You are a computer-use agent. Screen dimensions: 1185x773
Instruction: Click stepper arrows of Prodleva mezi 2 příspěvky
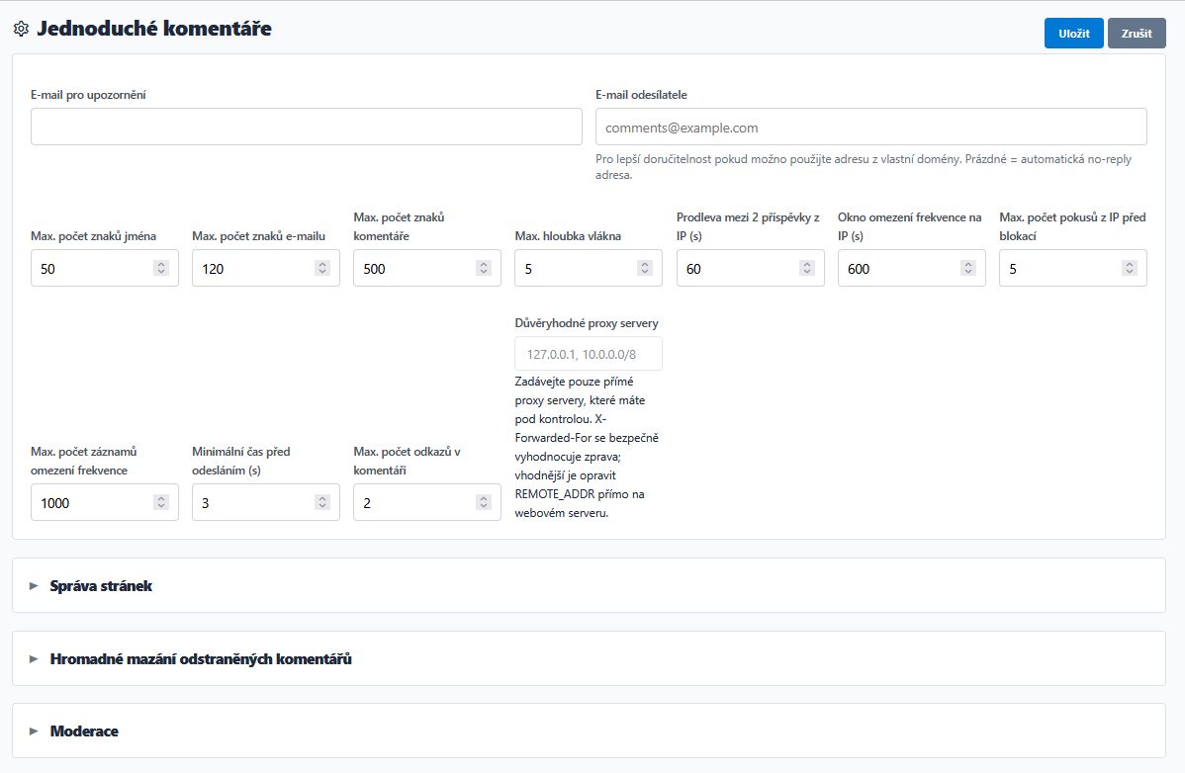pos(807,268)
